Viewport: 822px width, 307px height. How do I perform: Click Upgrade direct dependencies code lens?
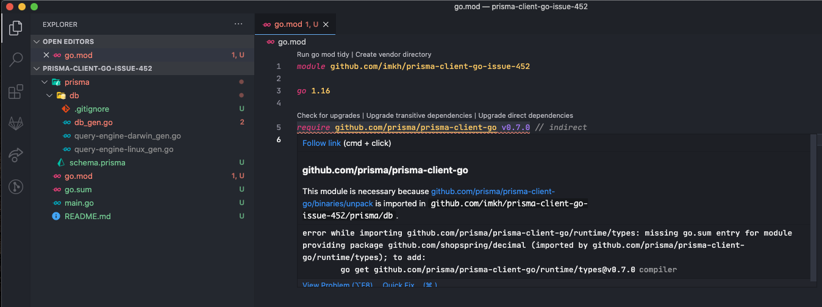coord(526,115)
